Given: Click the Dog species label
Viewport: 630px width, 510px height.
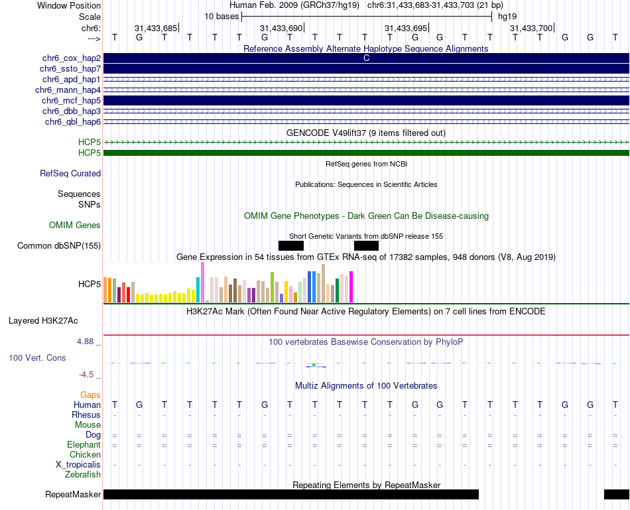Looking at the screenshot, I should pos(94,435).
